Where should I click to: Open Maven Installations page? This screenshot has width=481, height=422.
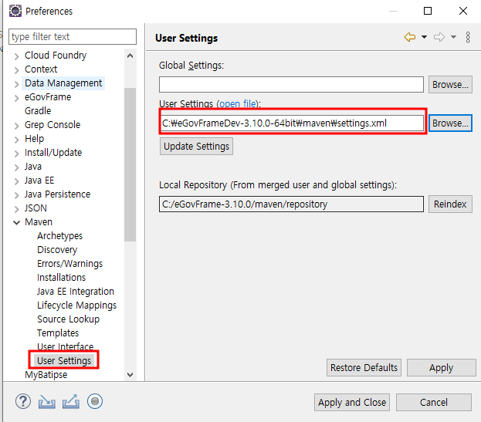(x=61, y=278)
